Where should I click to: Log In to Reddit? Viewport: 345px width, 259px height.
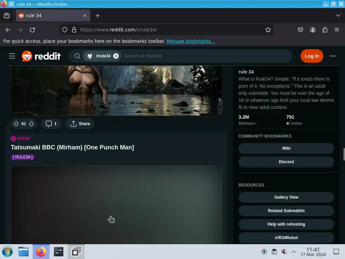(312, 56)
